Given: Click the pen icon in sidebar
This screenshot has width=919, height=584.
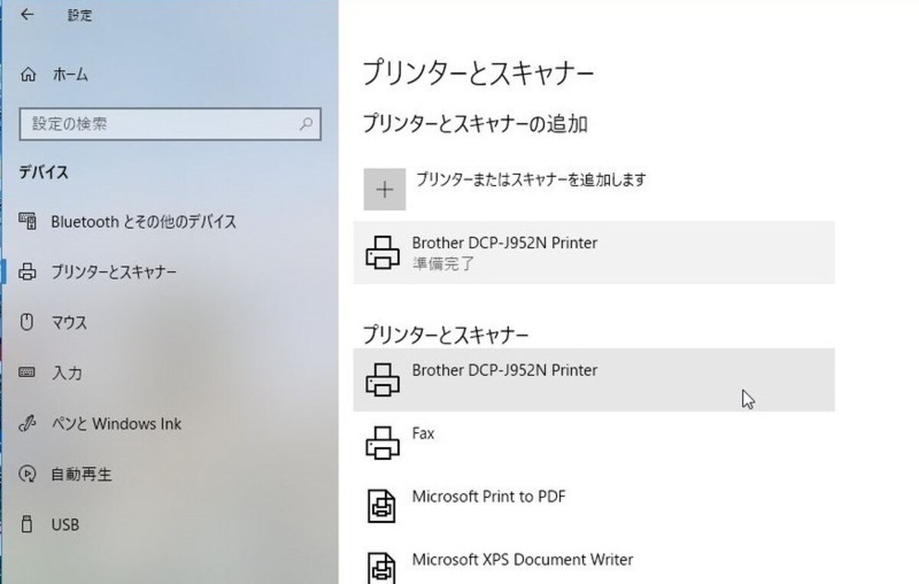Looking at the screenshot, I should [28, 424].
